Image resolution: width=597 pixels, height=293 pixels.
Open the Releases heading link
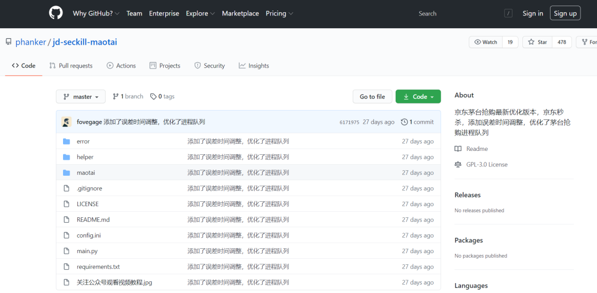[468, 195]
